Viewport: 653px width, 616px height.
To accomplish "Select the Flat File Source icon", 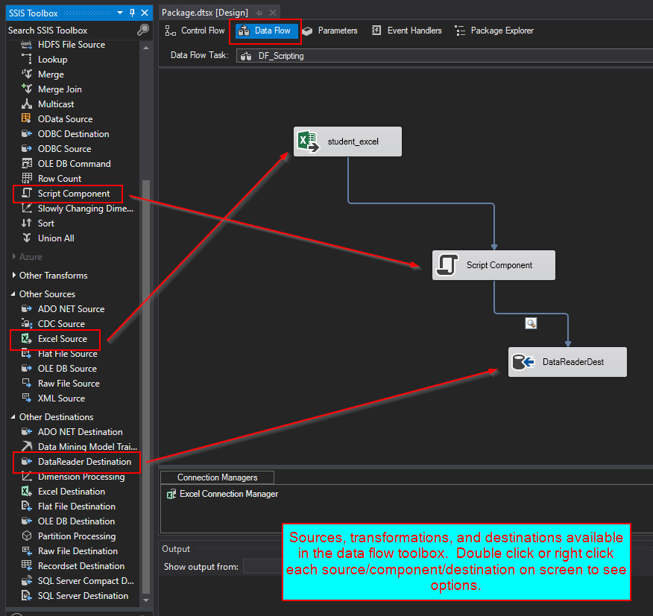I will [x=27, y=353].
